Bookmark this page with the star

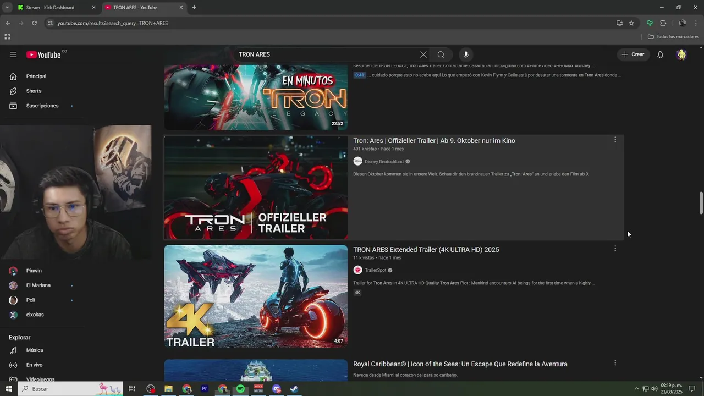coord(631,23)
